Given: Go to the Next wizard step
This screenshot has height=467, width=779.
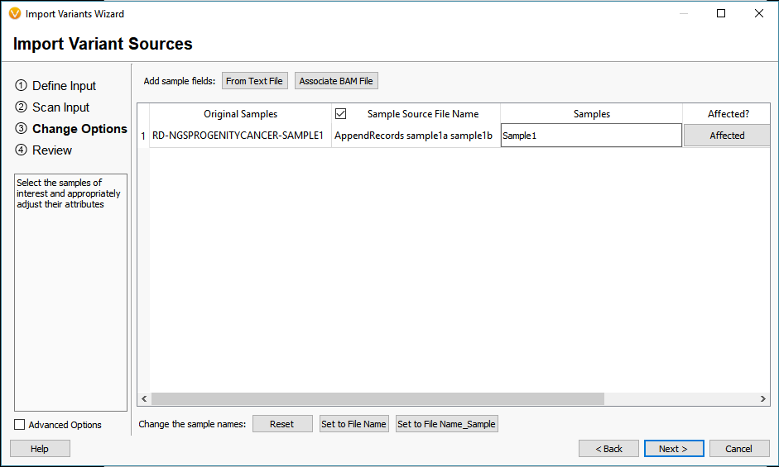Looking at the screenshot, I should coord(674,449).
